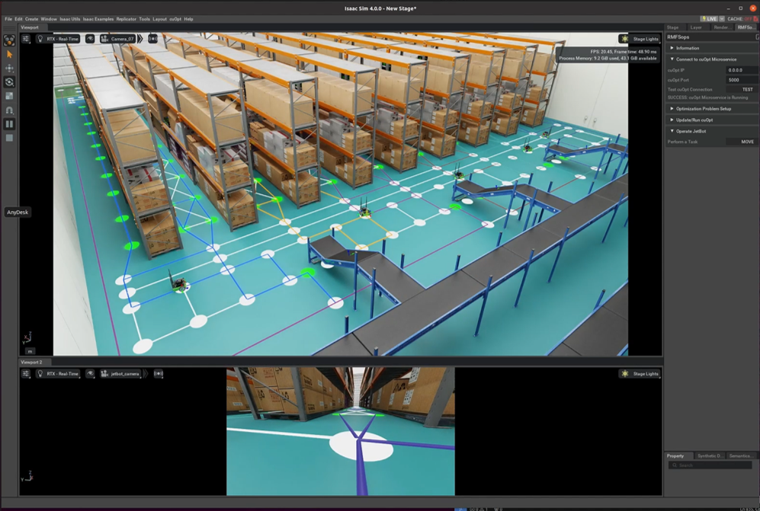Click Viewport 2 streaming signal icon

pyautogui.click(x=159, y=373)
